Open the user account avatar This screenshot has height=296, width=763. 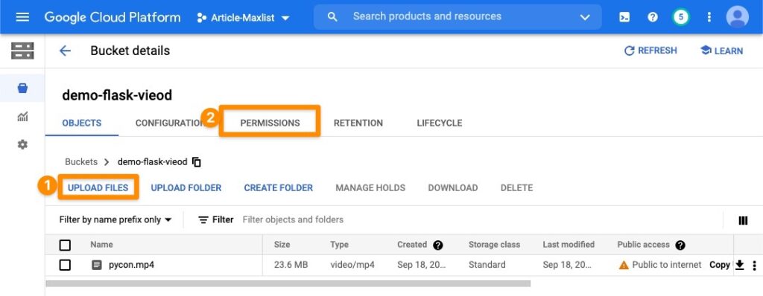[737, 18]
